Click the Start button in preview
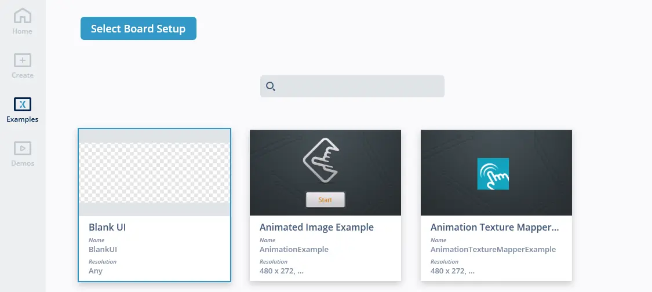Viewport: 652px width, 292px height. 325,200
